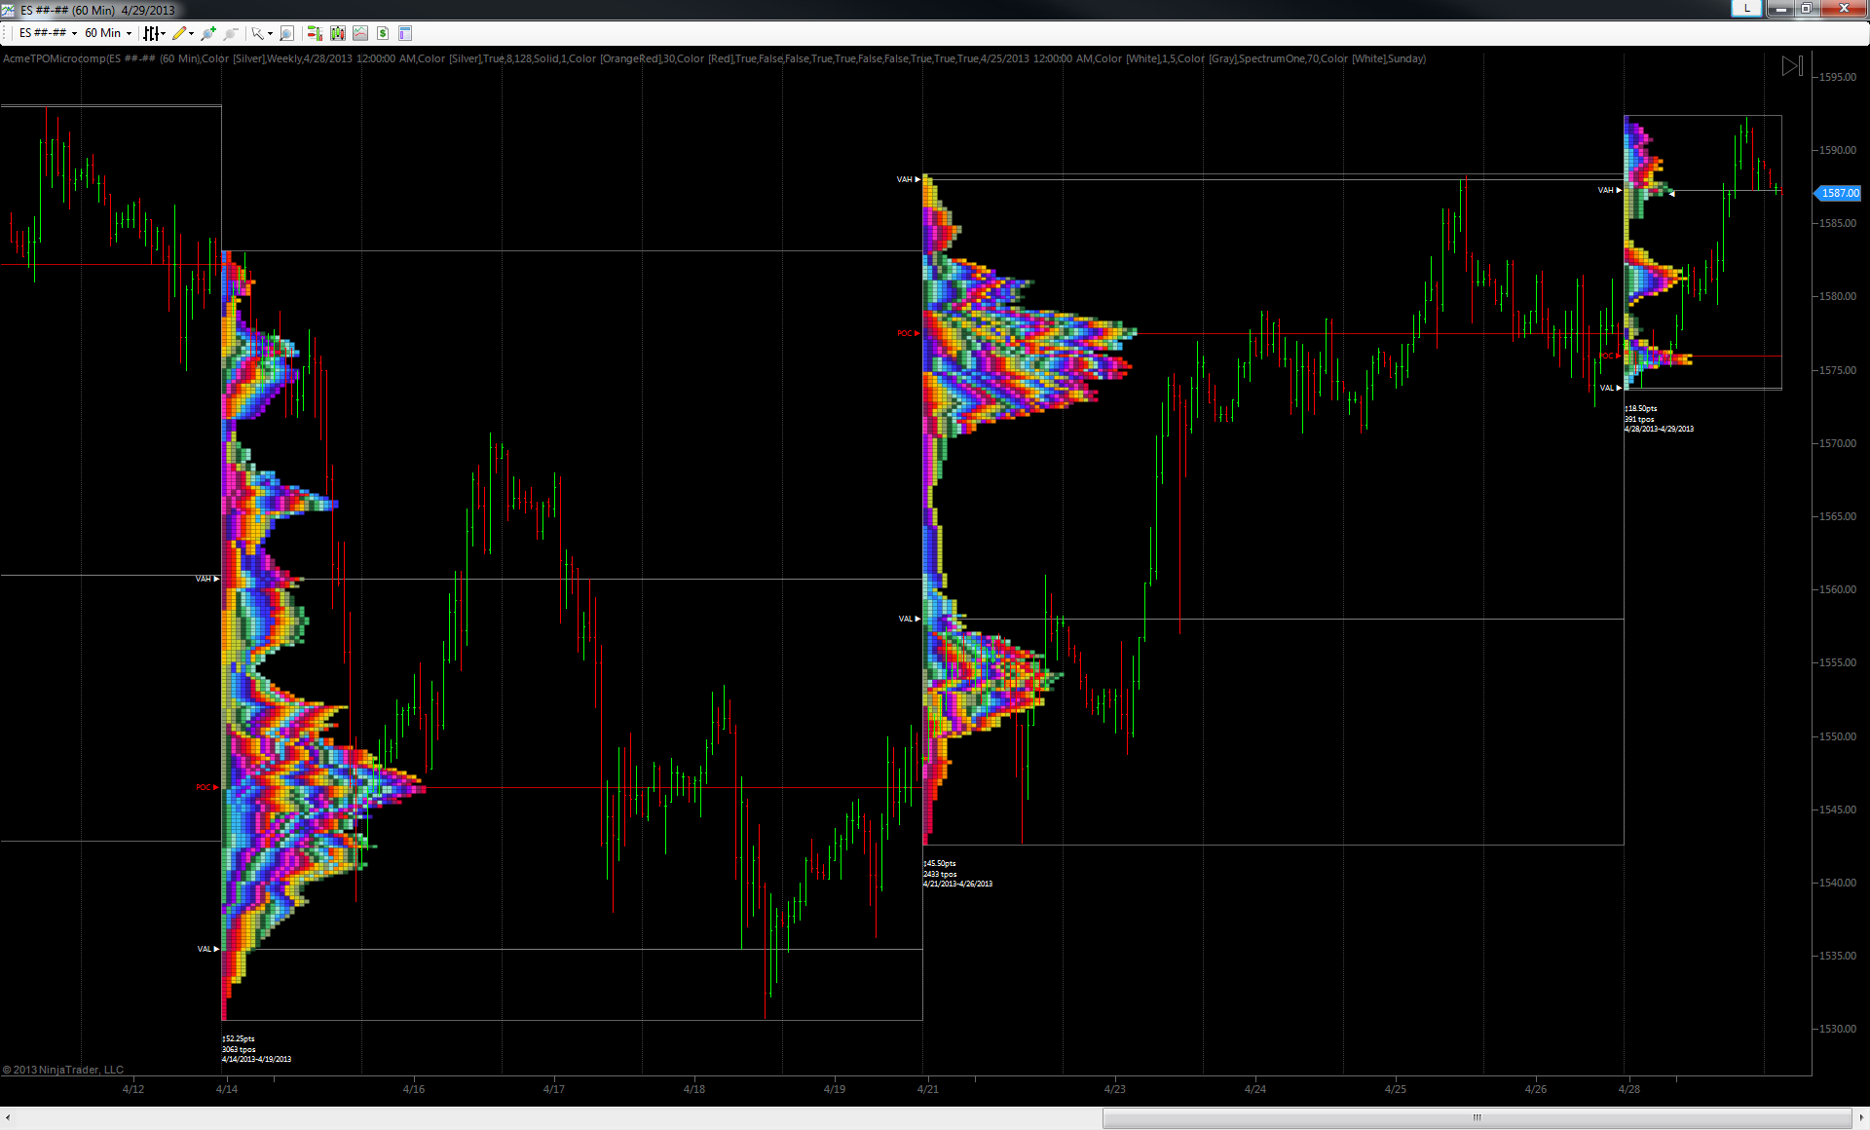Click the 1587.00 current price marker
This screenshot has width=1870, height=1130.
tap(1839, 193)
